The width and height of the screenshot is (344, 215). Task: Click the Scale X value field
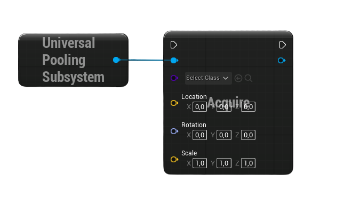[x=200, y=163]
